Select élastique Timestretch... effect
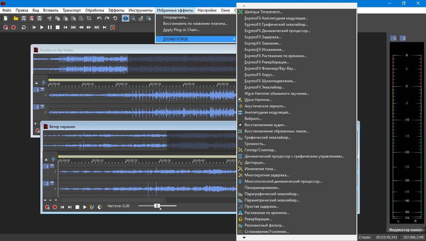This screenshot has width=426, height=241. [296, 12]
